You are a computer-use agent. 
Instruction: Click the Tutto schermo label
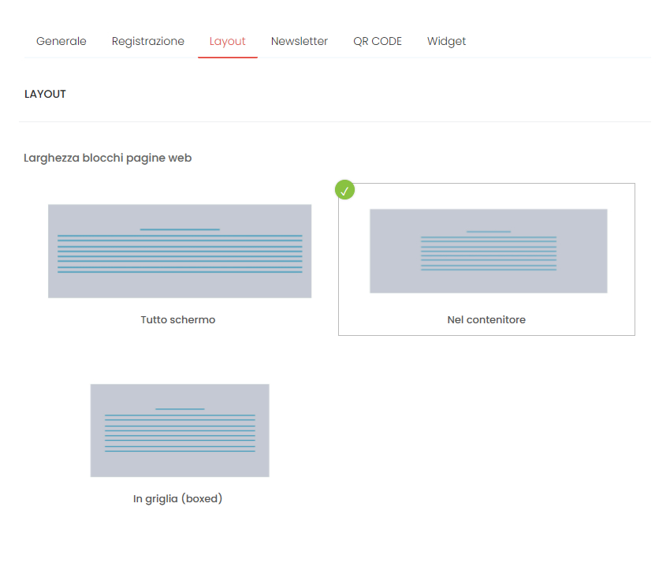click(178, 320)
